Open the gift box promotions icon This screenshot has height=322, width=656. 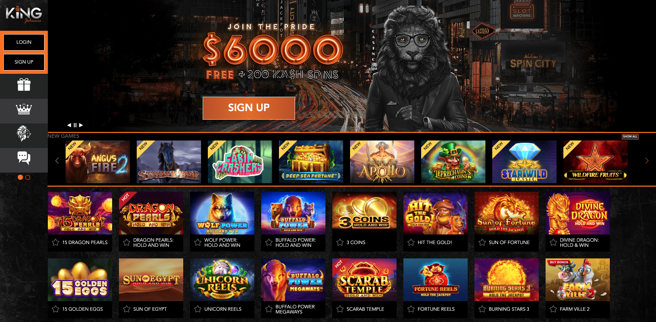24,85
